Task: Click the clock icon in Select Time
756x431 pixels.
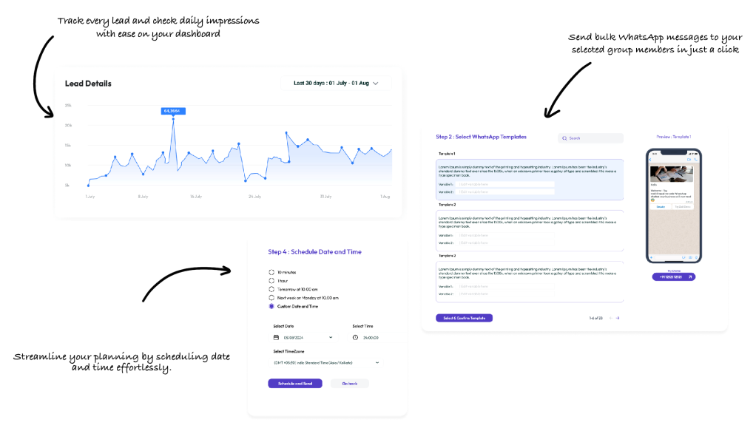Action: coord(355,337)
